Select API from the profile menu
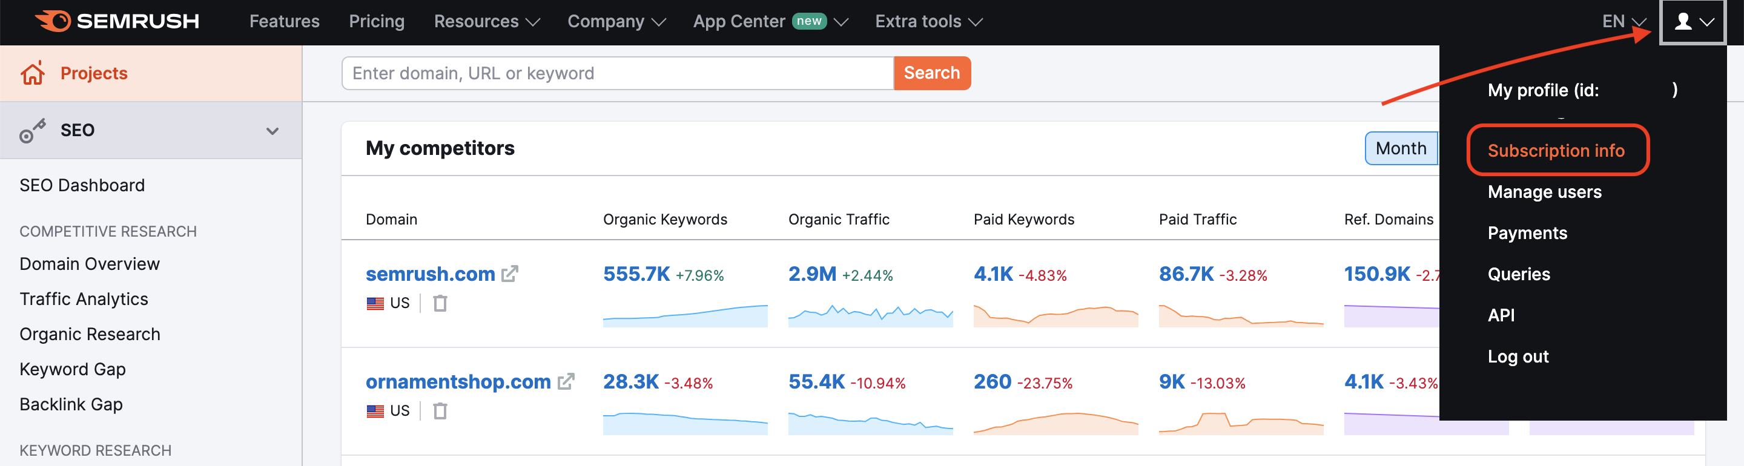The image size is (1744, 466). click(1501, 315)
